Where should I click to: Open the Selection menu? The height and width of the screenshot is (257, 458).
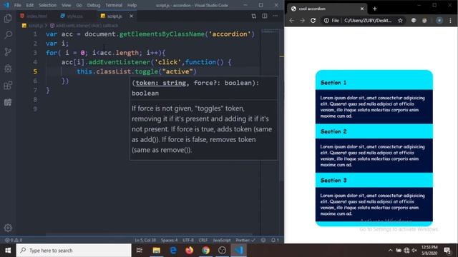47,5
